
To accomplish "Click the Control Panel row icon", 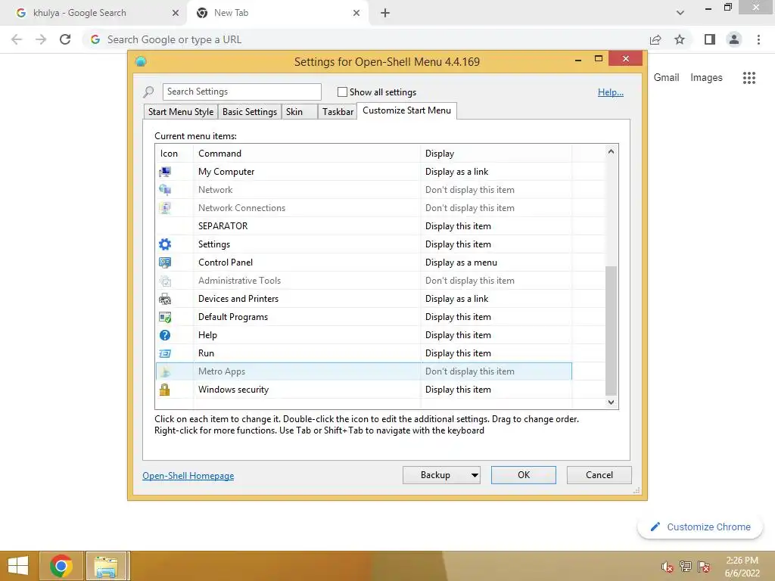I will coord(164,263).
